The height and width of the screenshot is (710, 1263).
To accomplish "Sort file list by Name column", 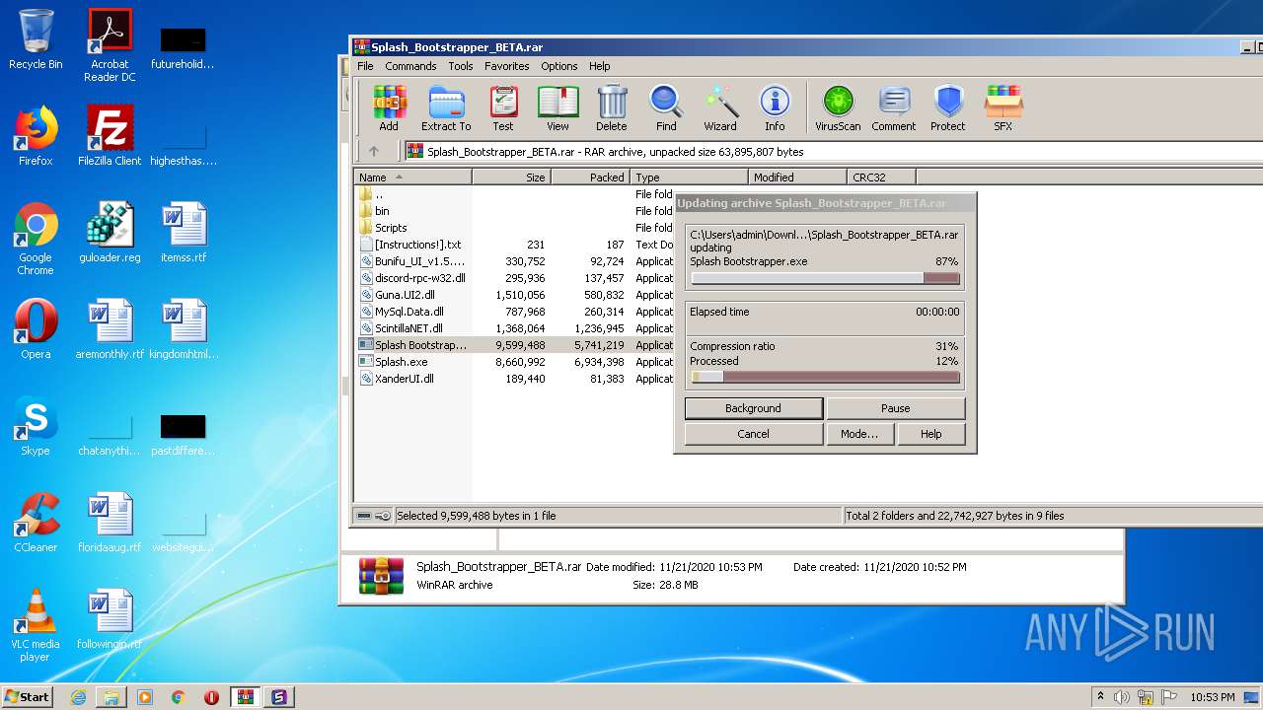I will click(412, 177).
